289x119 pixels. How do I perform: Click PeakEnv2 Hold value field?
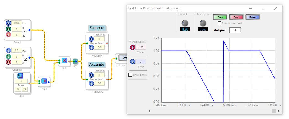(99, 75)
